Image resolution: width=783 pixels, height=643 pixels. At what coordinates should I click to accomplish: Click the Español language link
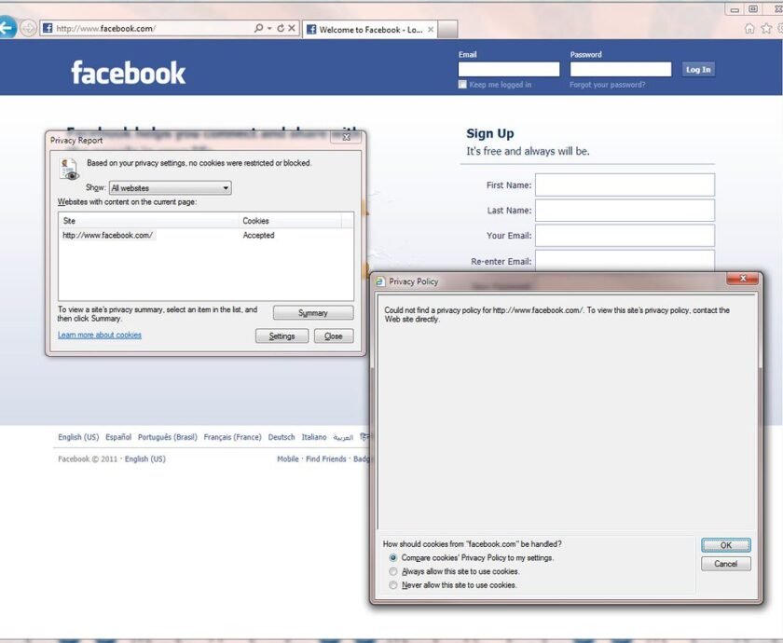click(118, 437)
